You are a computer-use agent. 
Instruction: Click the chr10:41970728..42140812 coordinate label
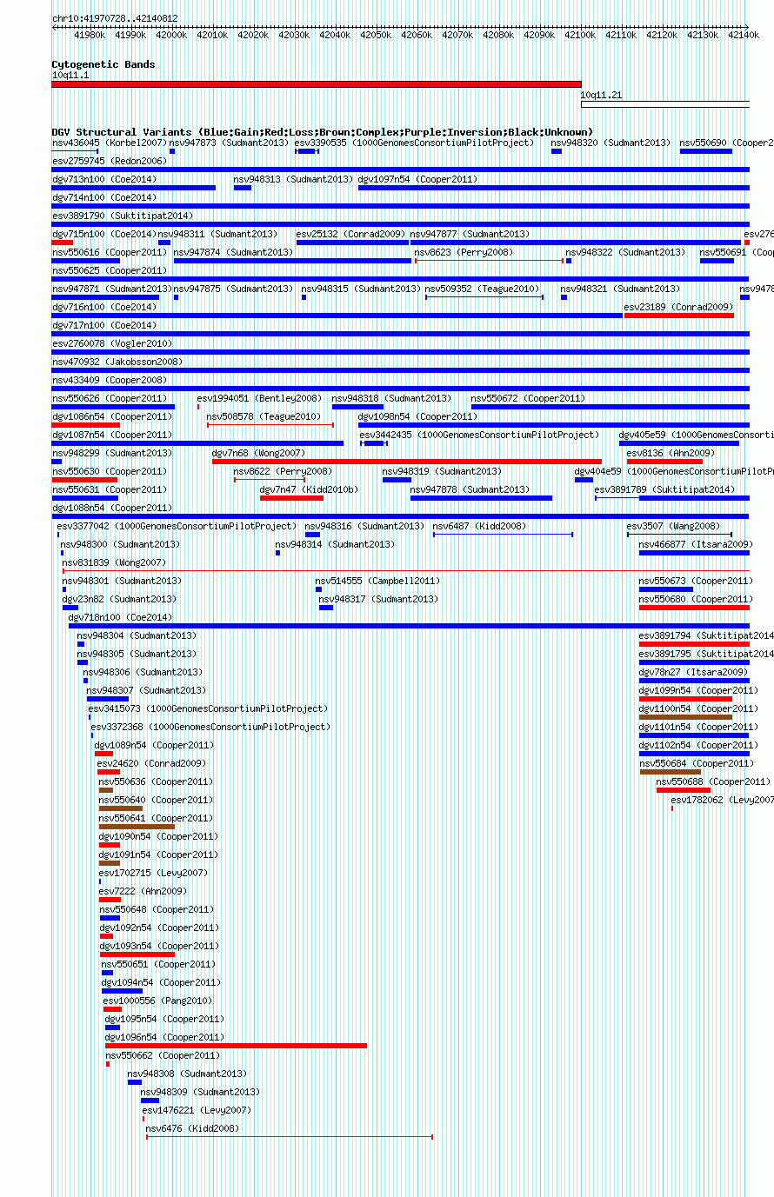click(x=115, y=18)
